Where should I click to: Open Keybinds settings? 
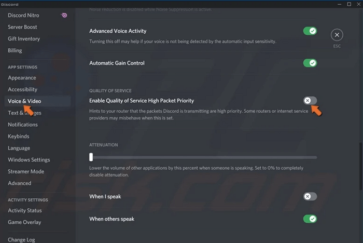(x=19, y=137)
